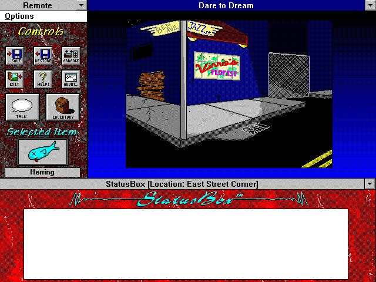The height and width of the screenshot is (282, 376).
Task: Expand the Remote window dropdown arrow
Action: tap(82, 5)
